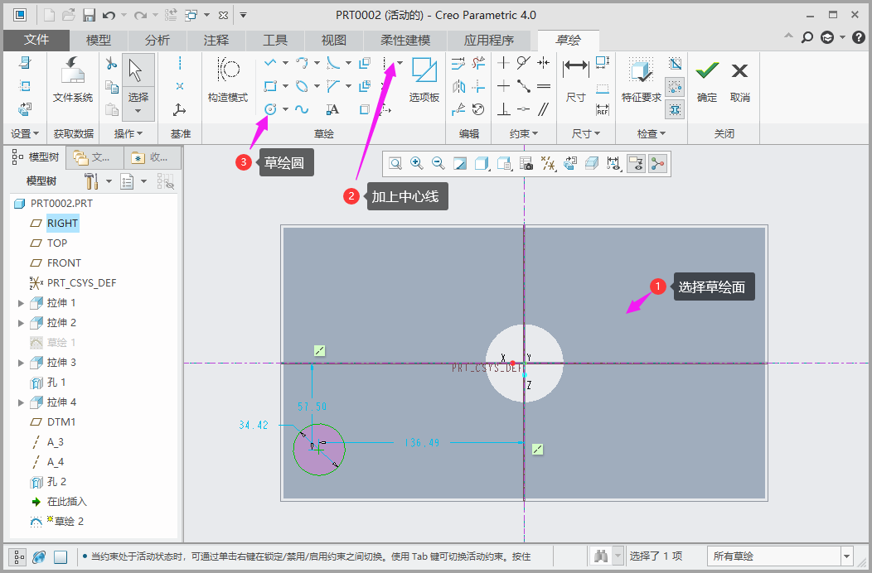
Task: Open the 约束 group dropdown
Action: pyautogui.click(x=524, y=133)
